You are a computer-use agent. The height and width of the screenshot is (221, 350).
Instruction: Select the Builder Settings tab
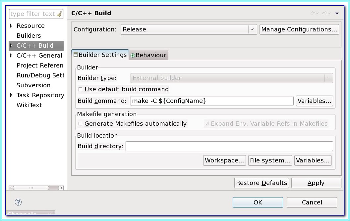point(100,55)
